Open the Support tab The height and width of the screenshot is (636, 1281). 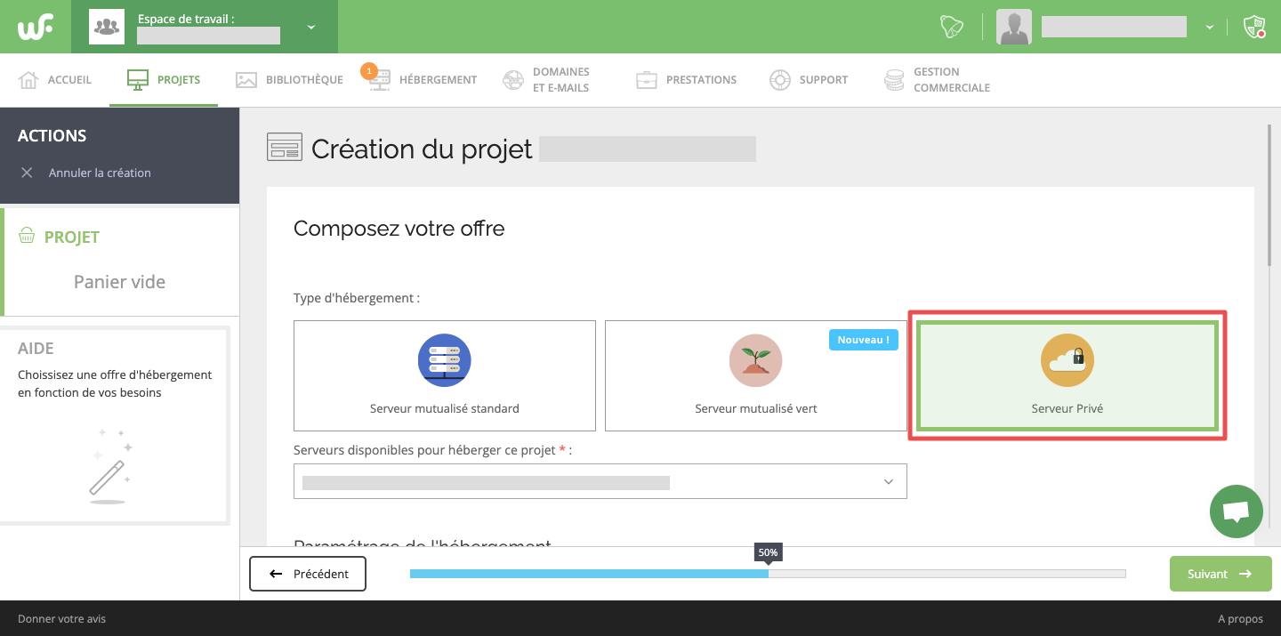(809, 79)
